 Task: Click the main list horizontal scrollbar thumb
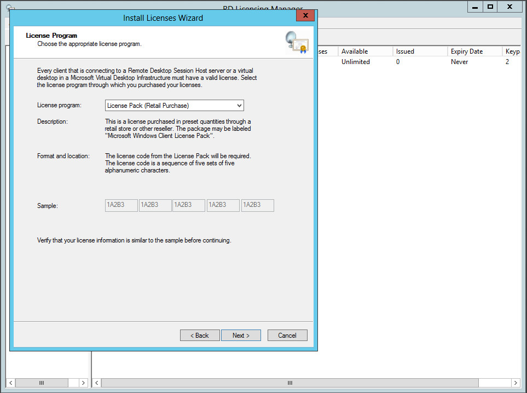pos(290,383)
